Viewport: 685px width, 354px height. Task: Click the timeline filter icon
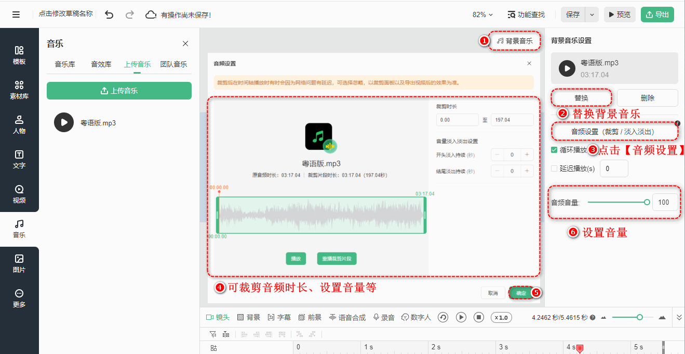coord(213,334)
